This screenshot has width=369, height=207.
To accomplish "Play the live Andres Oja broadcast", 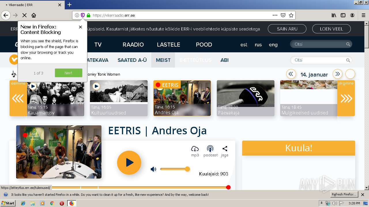I will [x=129, y=163].
